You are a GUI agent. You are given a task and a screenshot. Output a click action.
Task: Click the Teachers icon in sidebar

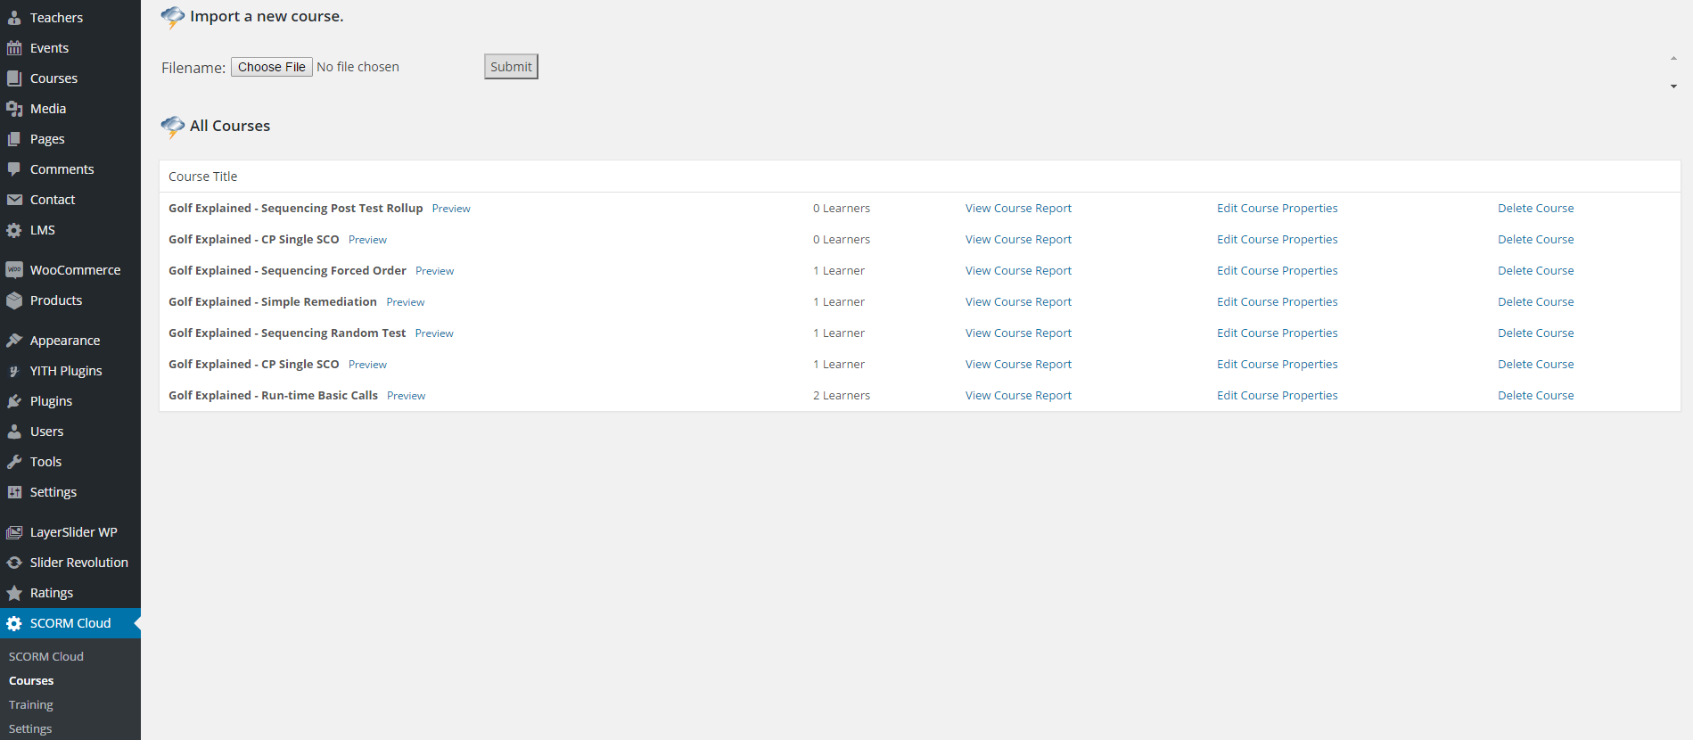click(14, 18)
